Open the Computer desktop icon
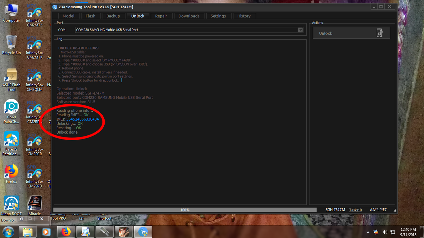The width and height of the screenshot is (424, 238). click(x=12, y=13)
